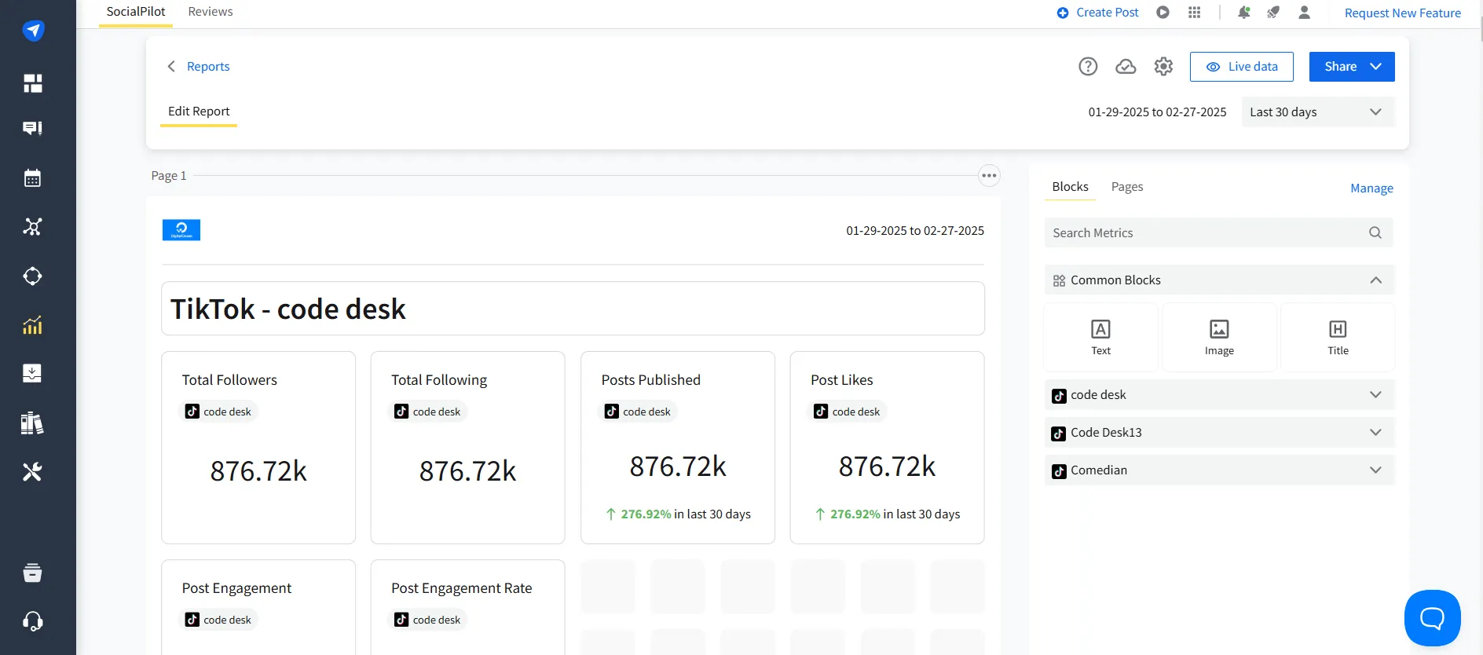
Task: Expand the Comedian account section
Action: [x=1219, y=470]
